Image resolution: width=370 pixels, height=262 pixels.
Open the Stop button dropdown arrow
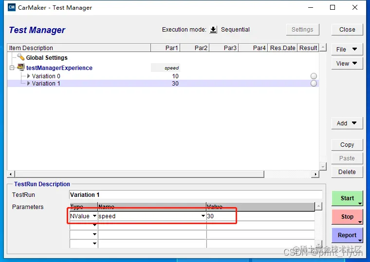tap(360, 222)
